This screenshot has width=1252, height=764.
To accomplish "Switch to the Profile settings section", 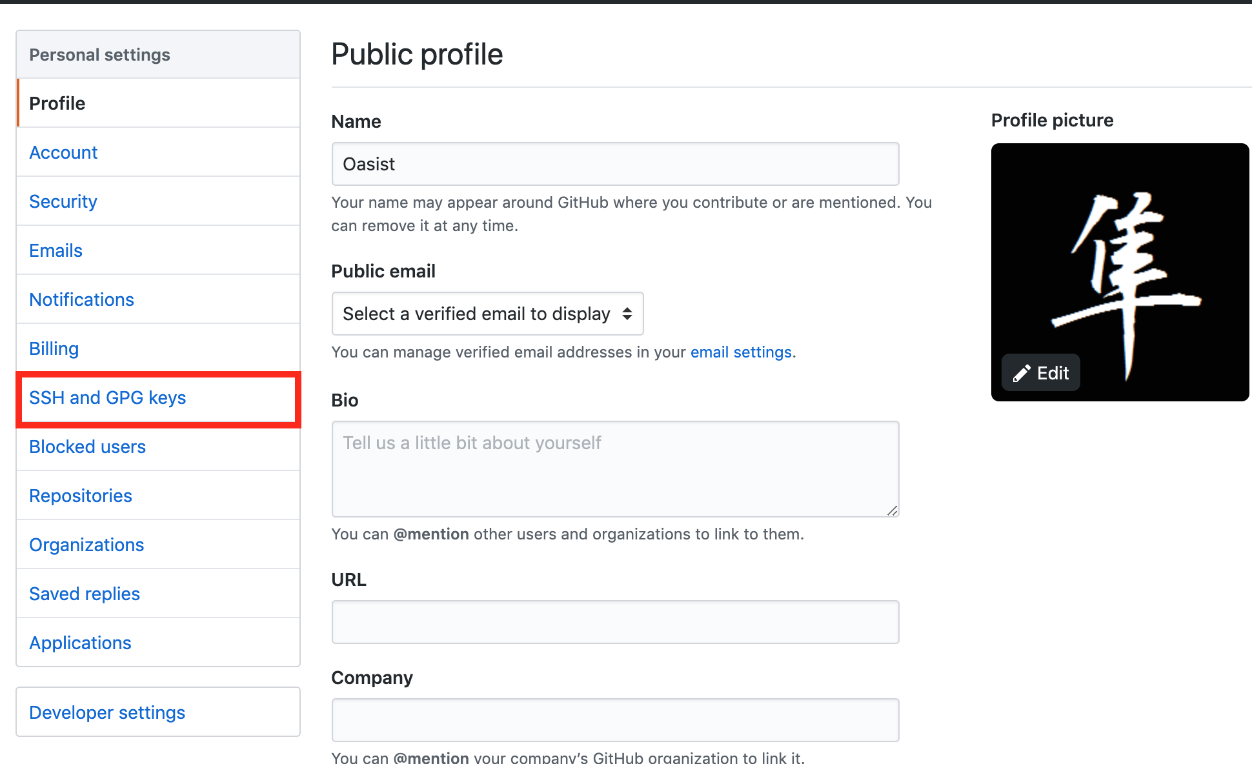I will [x=57, y=103].
